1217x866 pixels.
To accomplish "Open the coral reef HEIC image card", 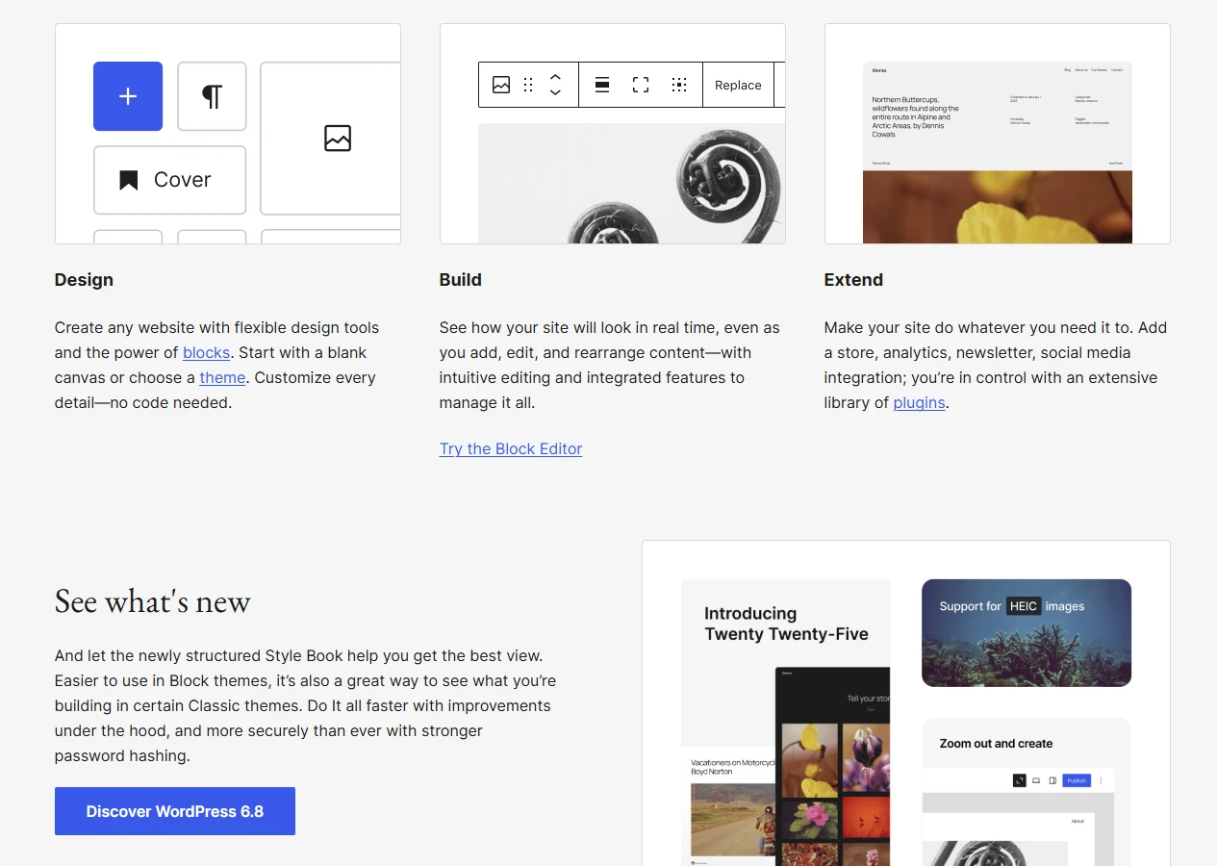I will (1027, 633).
